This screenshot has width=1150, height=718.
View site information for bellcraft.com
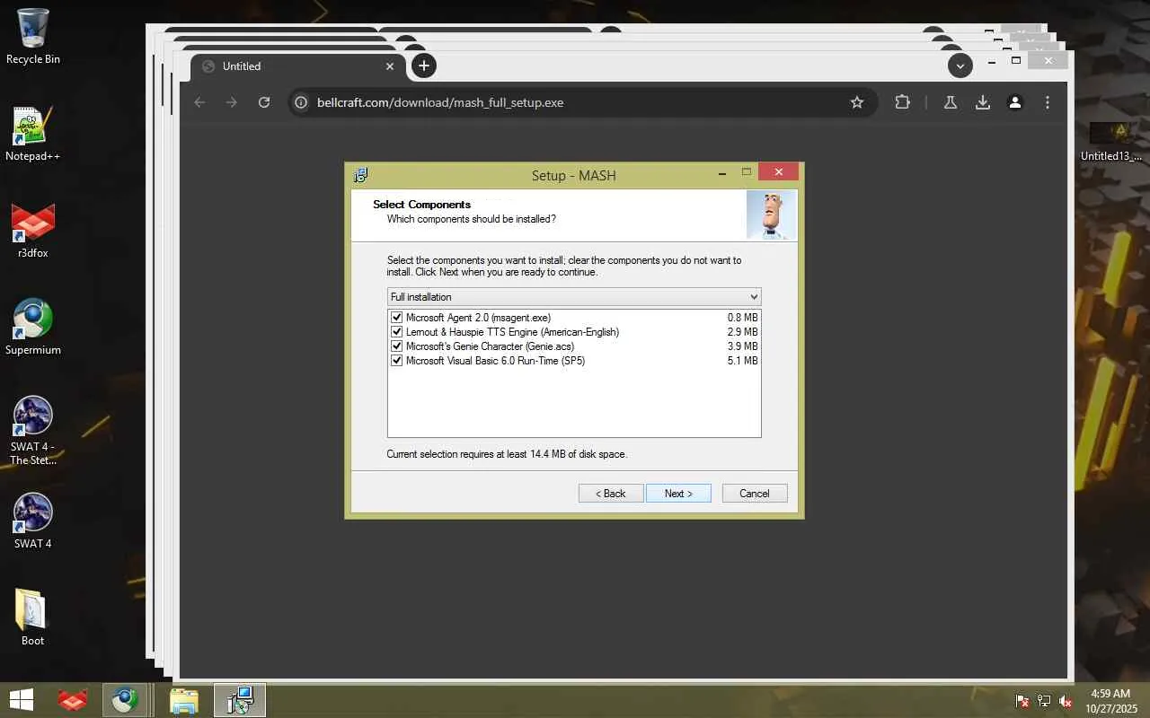(302, 102)
